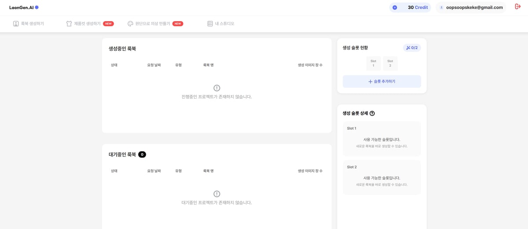
Task: Click warning icon in 생성중인 룩북 panel
Action: point(216,88)
